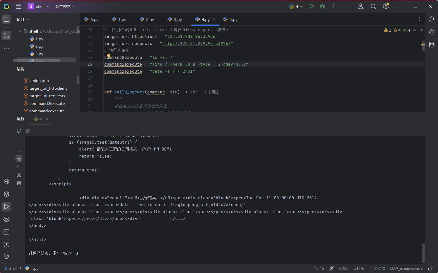Image resolution: width=438 pixels, height=273 pixels.
Task: Open the main hamburger menu
Action: click(x=18, y=6)
